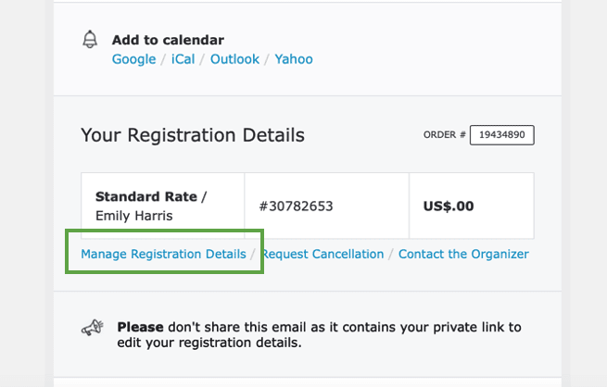Click the bold Please word

140,327
